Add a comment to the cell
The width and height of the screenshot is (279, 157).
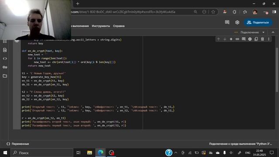244,39
